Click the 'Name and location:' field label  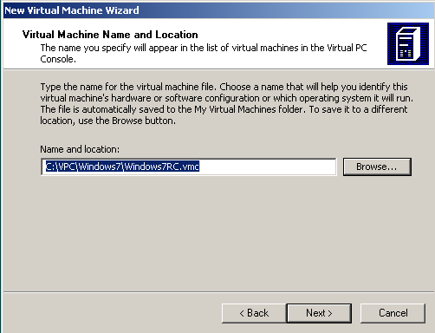(80, 149)
